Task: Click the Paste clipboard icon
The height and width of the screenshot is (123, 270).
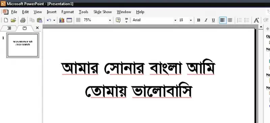Action: coord(39,20)
